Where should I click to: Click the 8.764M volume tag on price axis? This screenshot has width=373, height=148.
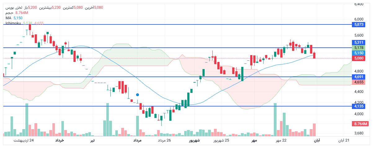click(360, 124)
